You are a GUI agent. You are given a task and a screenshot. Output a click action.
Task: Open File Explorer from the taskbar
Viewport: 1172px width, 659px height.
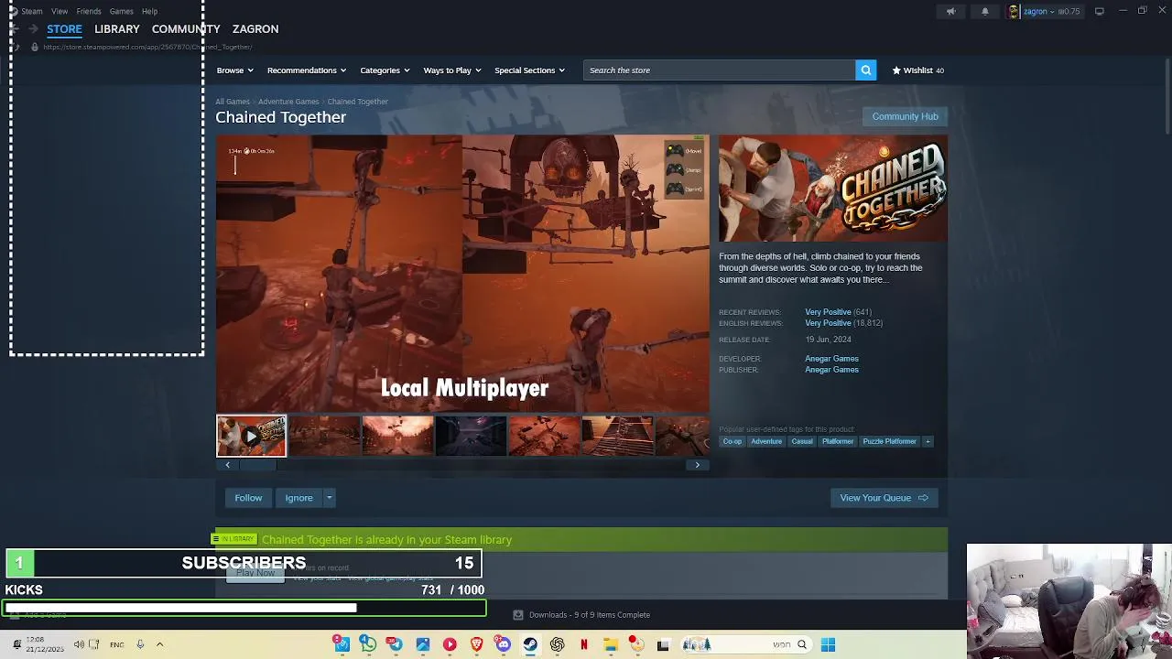pyautogui.click(x=610, y=644)
